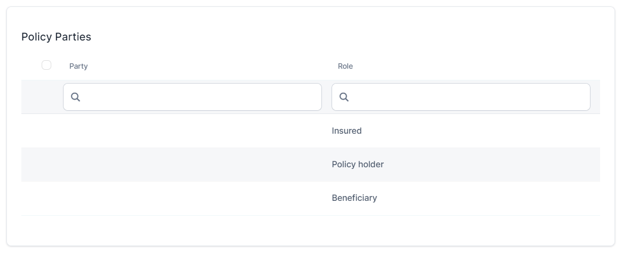Click the Policy Parties heading
The image size is (622, 253).
[56, 37]
